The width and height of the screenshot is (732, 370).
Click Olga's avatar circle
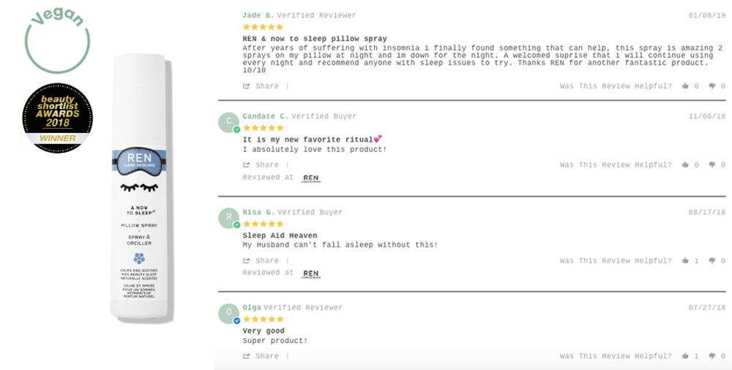[229, 313]
